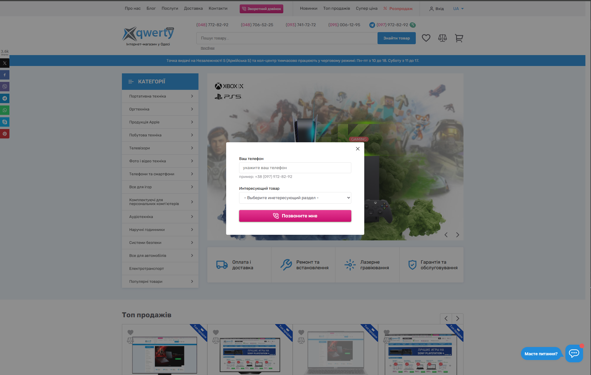Advance banner slider with right arrow
591x375 pixels.
457,235
